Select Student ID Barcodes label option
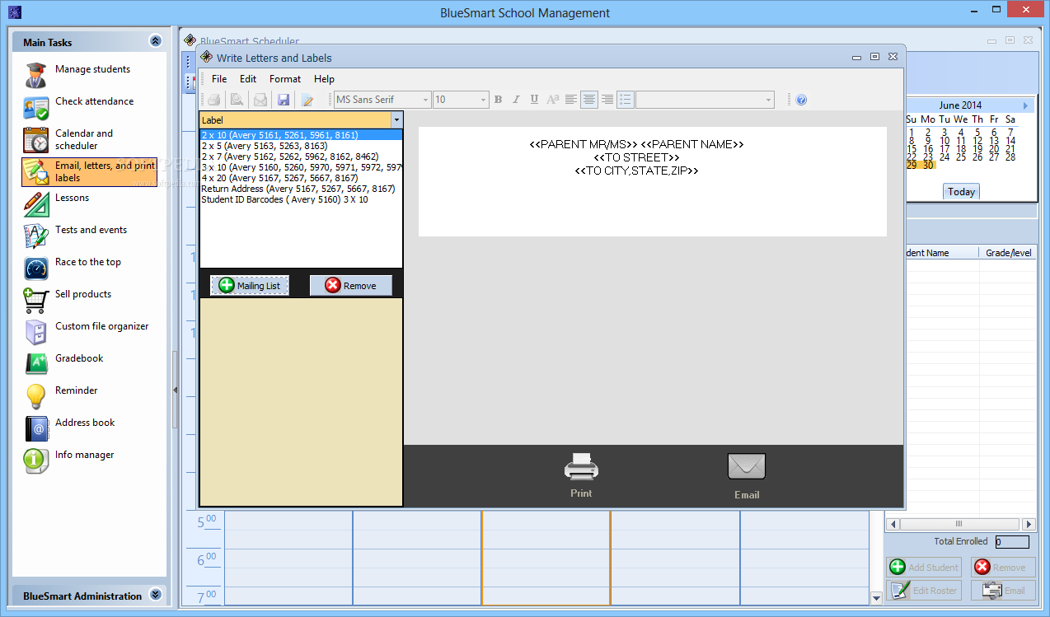The height and width of the screenshot is (617, 1050). click(301, 199)
